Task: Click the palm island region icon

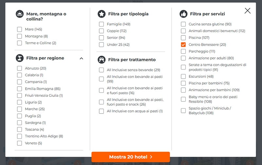Action: pyautogui.click(x=20, y=58)
